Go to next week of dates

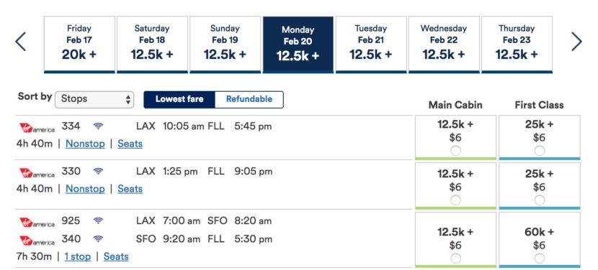(576, 42)
